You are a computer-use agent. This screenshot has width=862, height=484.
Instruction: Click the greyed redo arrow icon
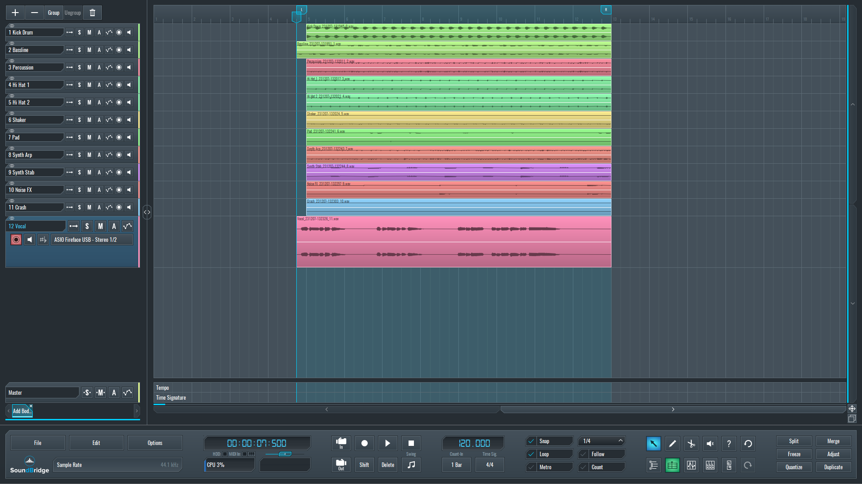(x=748, y=465)
